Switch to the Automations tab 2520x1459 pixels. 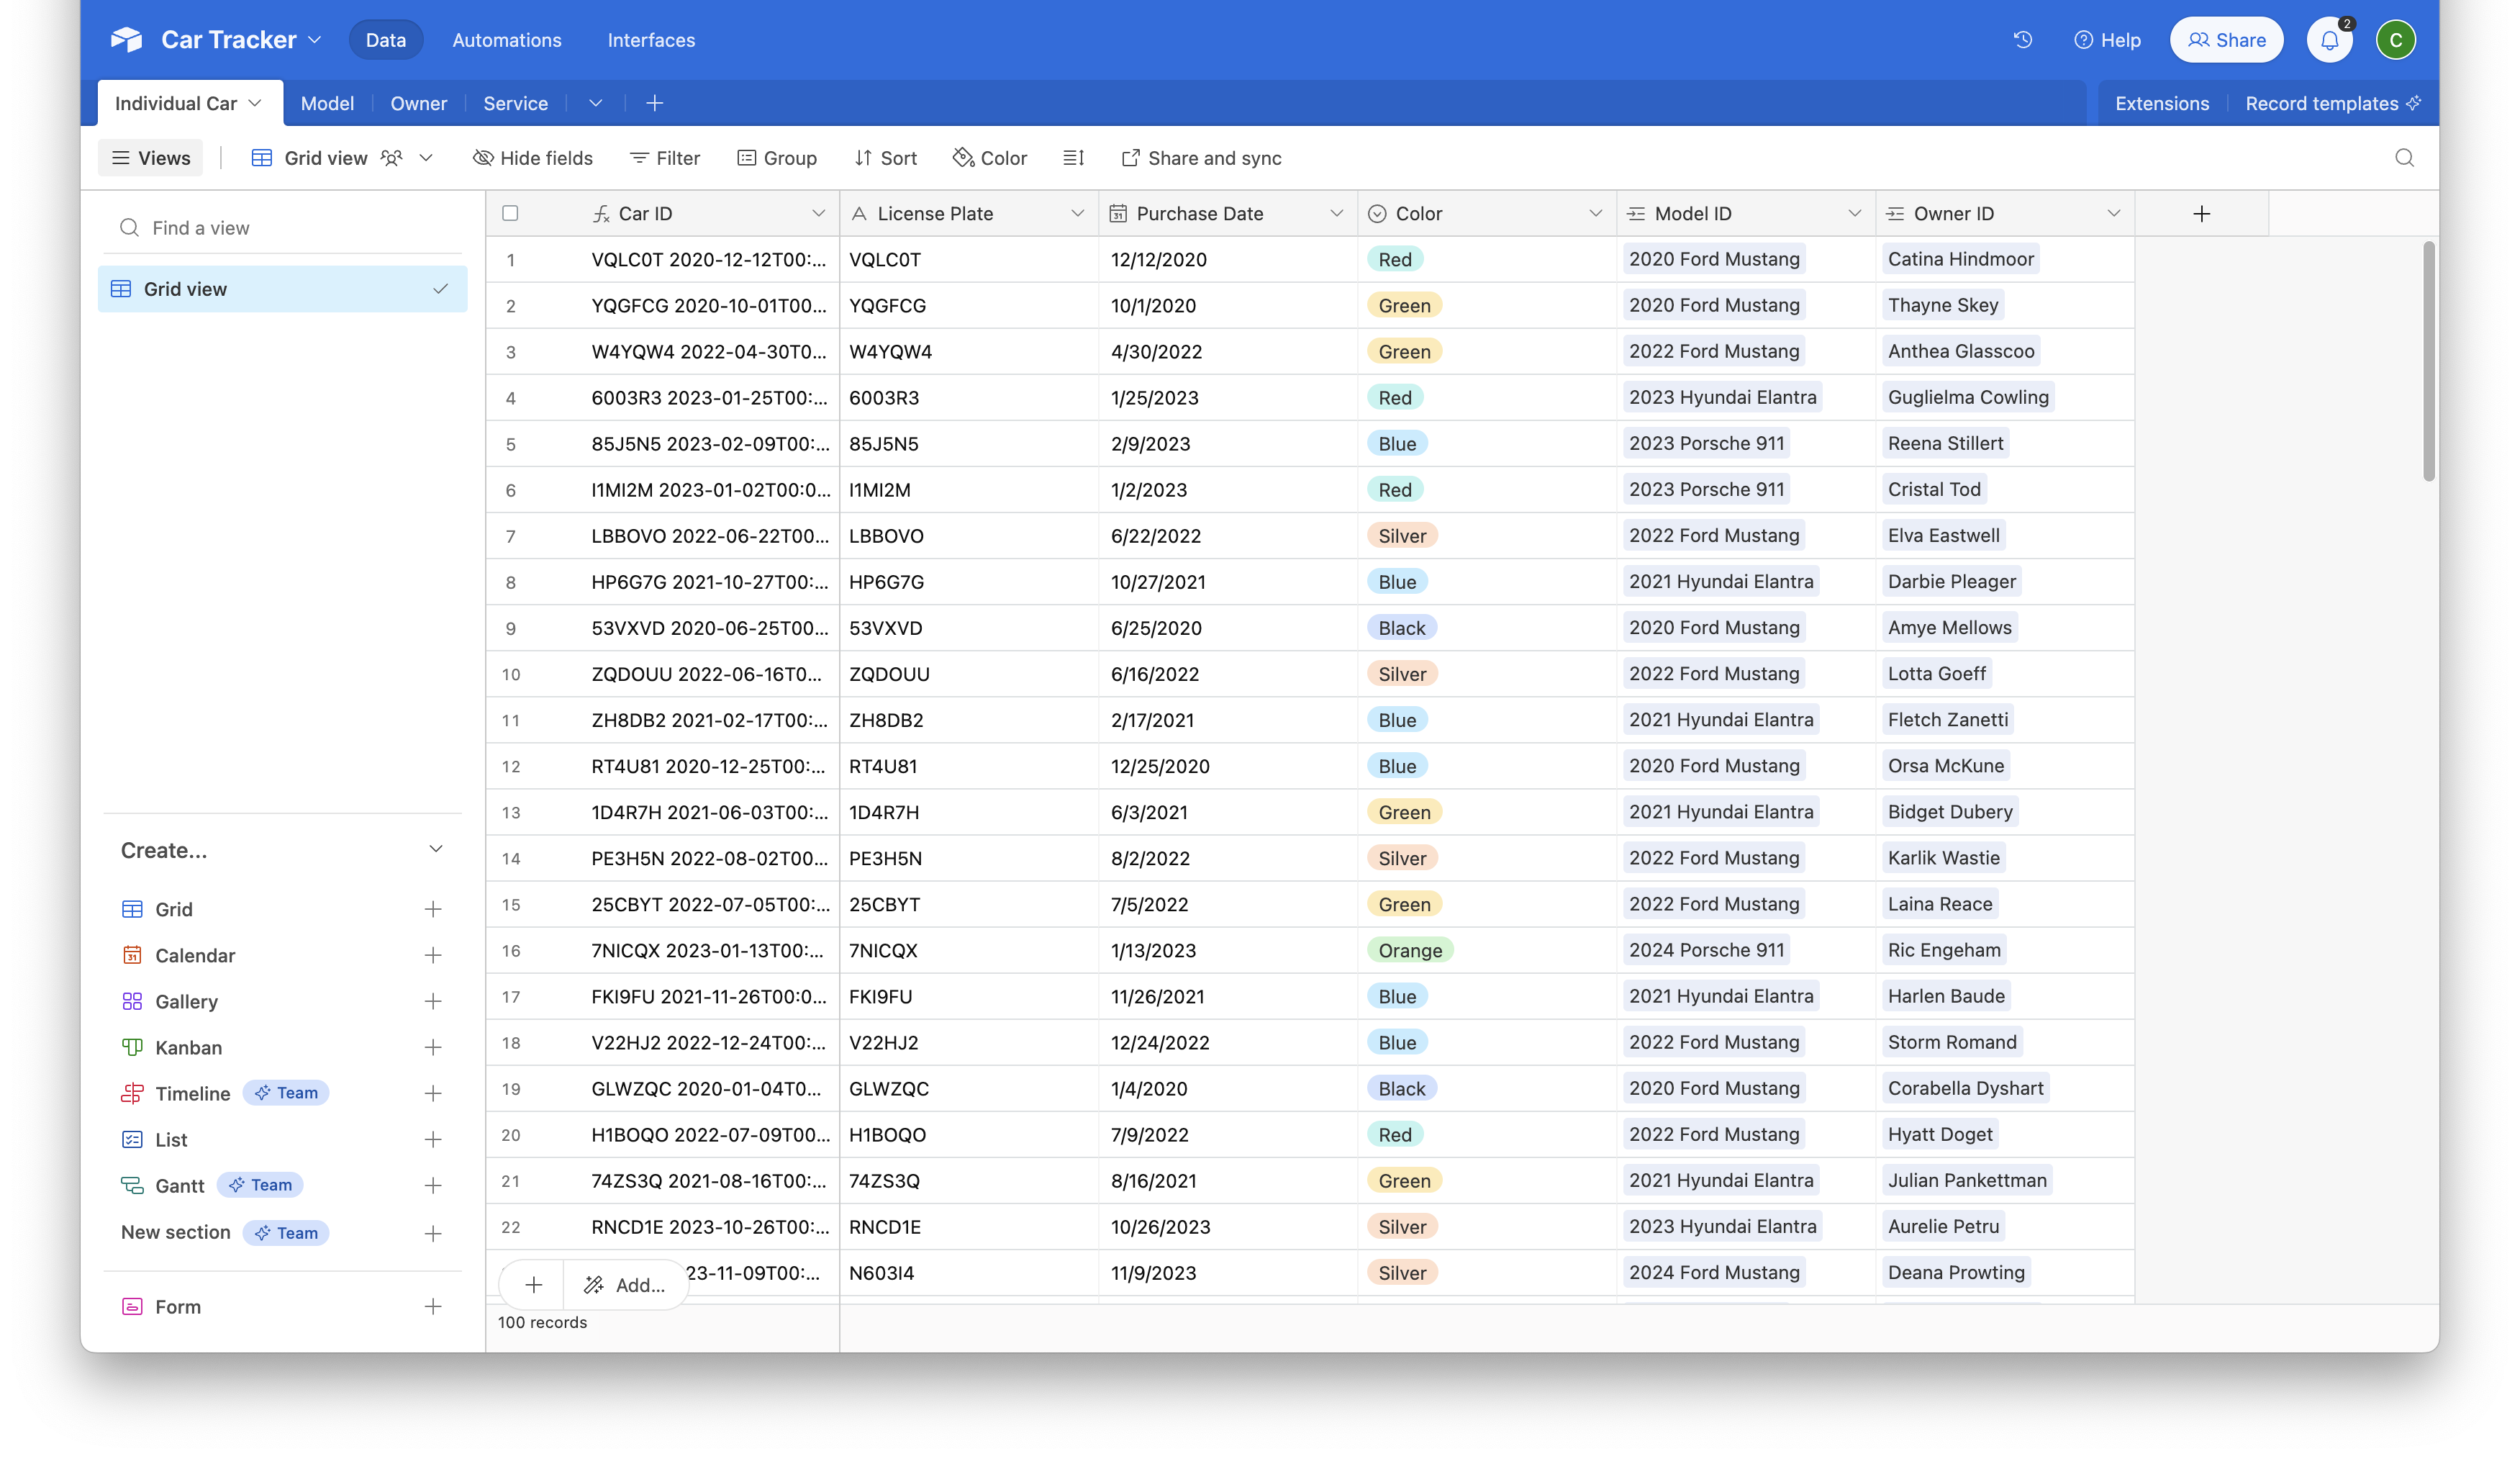(507, 39)
